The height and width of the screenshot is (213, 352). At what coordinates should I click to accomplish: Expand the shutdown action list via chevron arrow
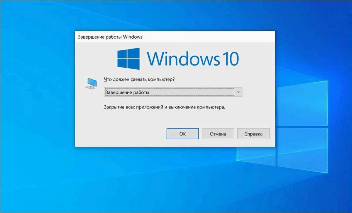[x=238, y=92]
